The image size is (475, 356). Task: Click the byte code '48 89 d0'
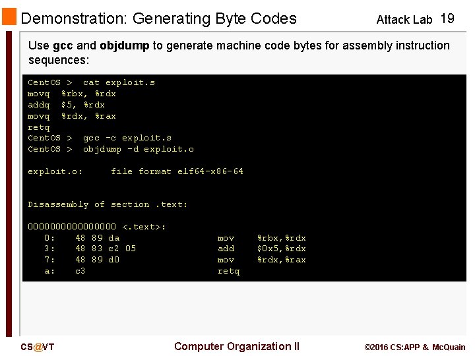pos(98,260)
